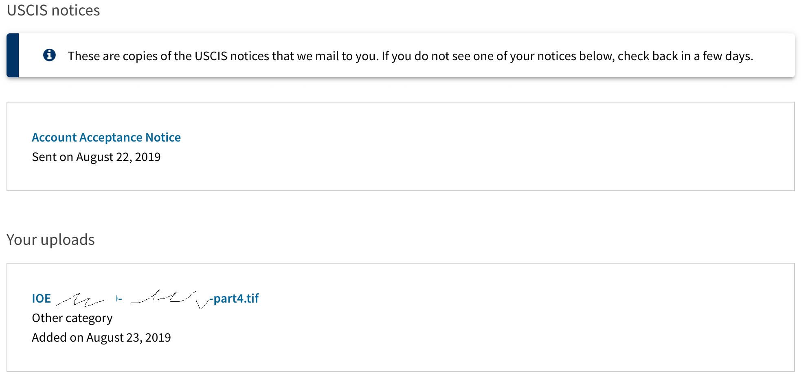Click the banner sentence about mailed USCIS notices

411,56
